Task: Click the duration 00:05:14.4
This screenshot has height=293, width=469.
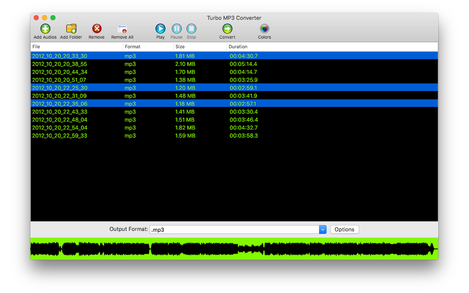Action: tap(244, 64)
